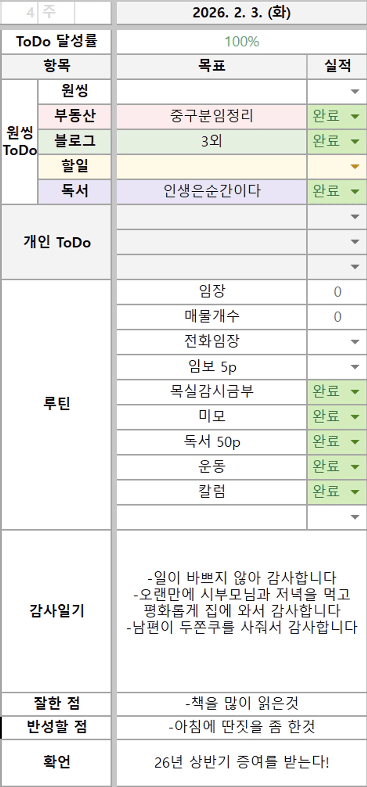Viewport: 367px width, 787px height.
Task: Click the 인생은순간이다 reading goal cell
Action: (211, 191)
